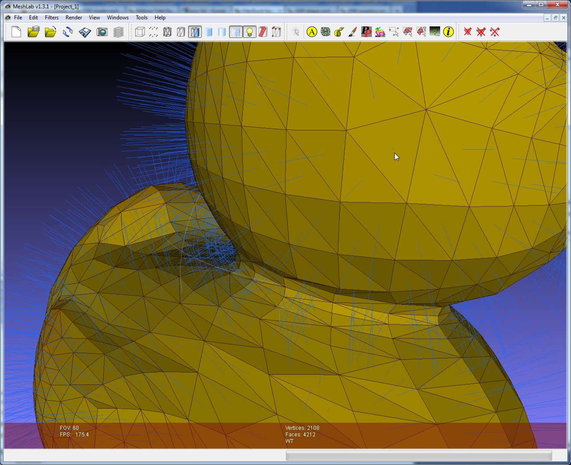Open the Filters menu

[x=52, y=18]
